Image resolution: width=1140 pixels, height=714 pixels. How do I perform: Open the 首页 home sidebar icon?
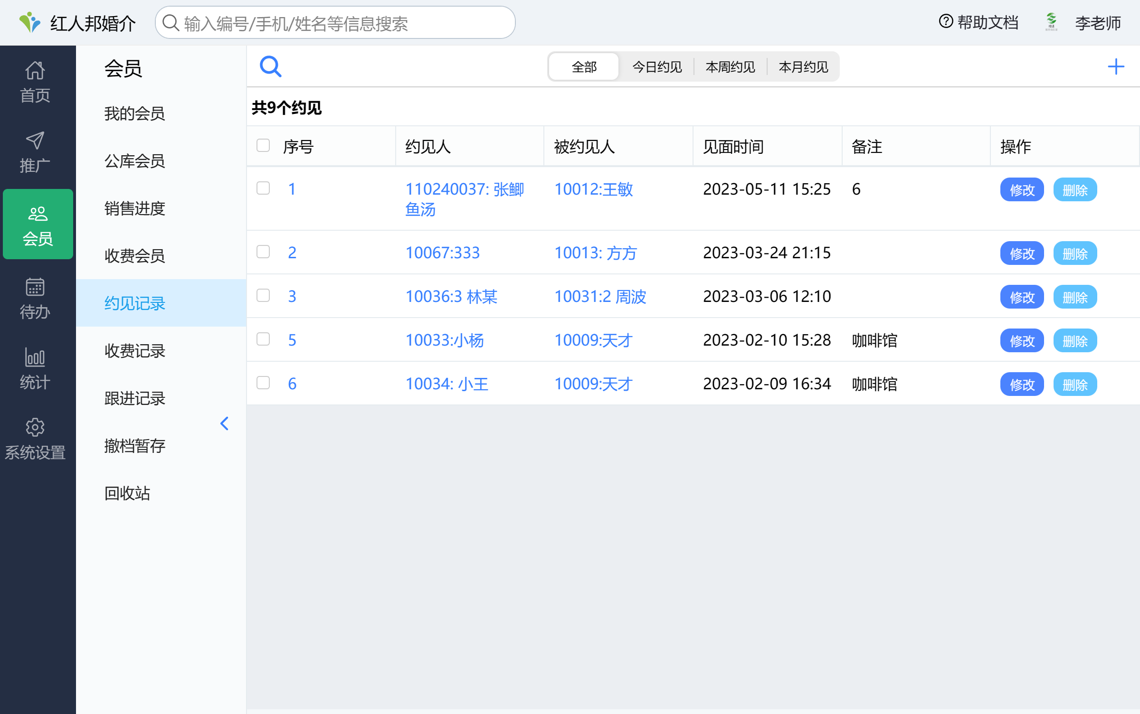tap(35, 82)
